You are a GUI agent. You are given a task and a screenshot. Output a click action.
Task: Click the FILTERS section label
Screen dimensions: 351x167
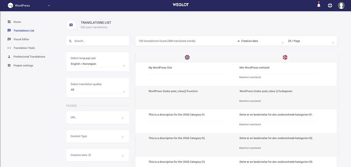(x=71, y=106)
